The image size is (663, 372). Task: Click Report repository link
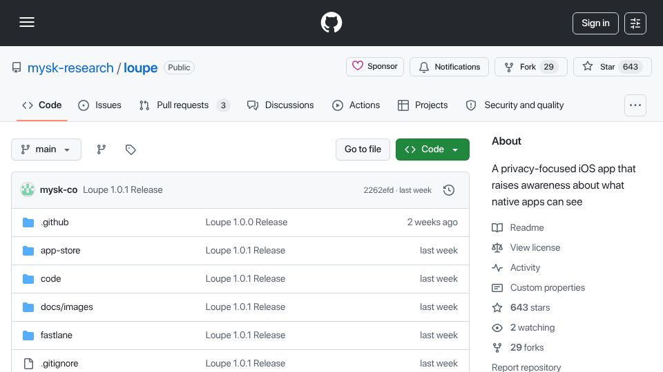click(526, 367)
